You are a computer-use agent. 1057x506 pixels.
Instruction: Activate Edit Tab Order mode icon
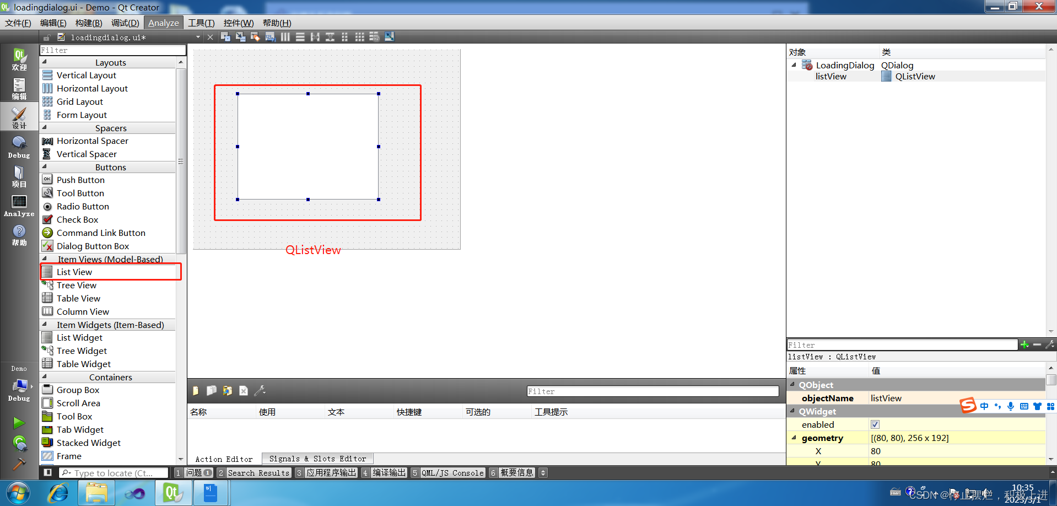point(270,37)
